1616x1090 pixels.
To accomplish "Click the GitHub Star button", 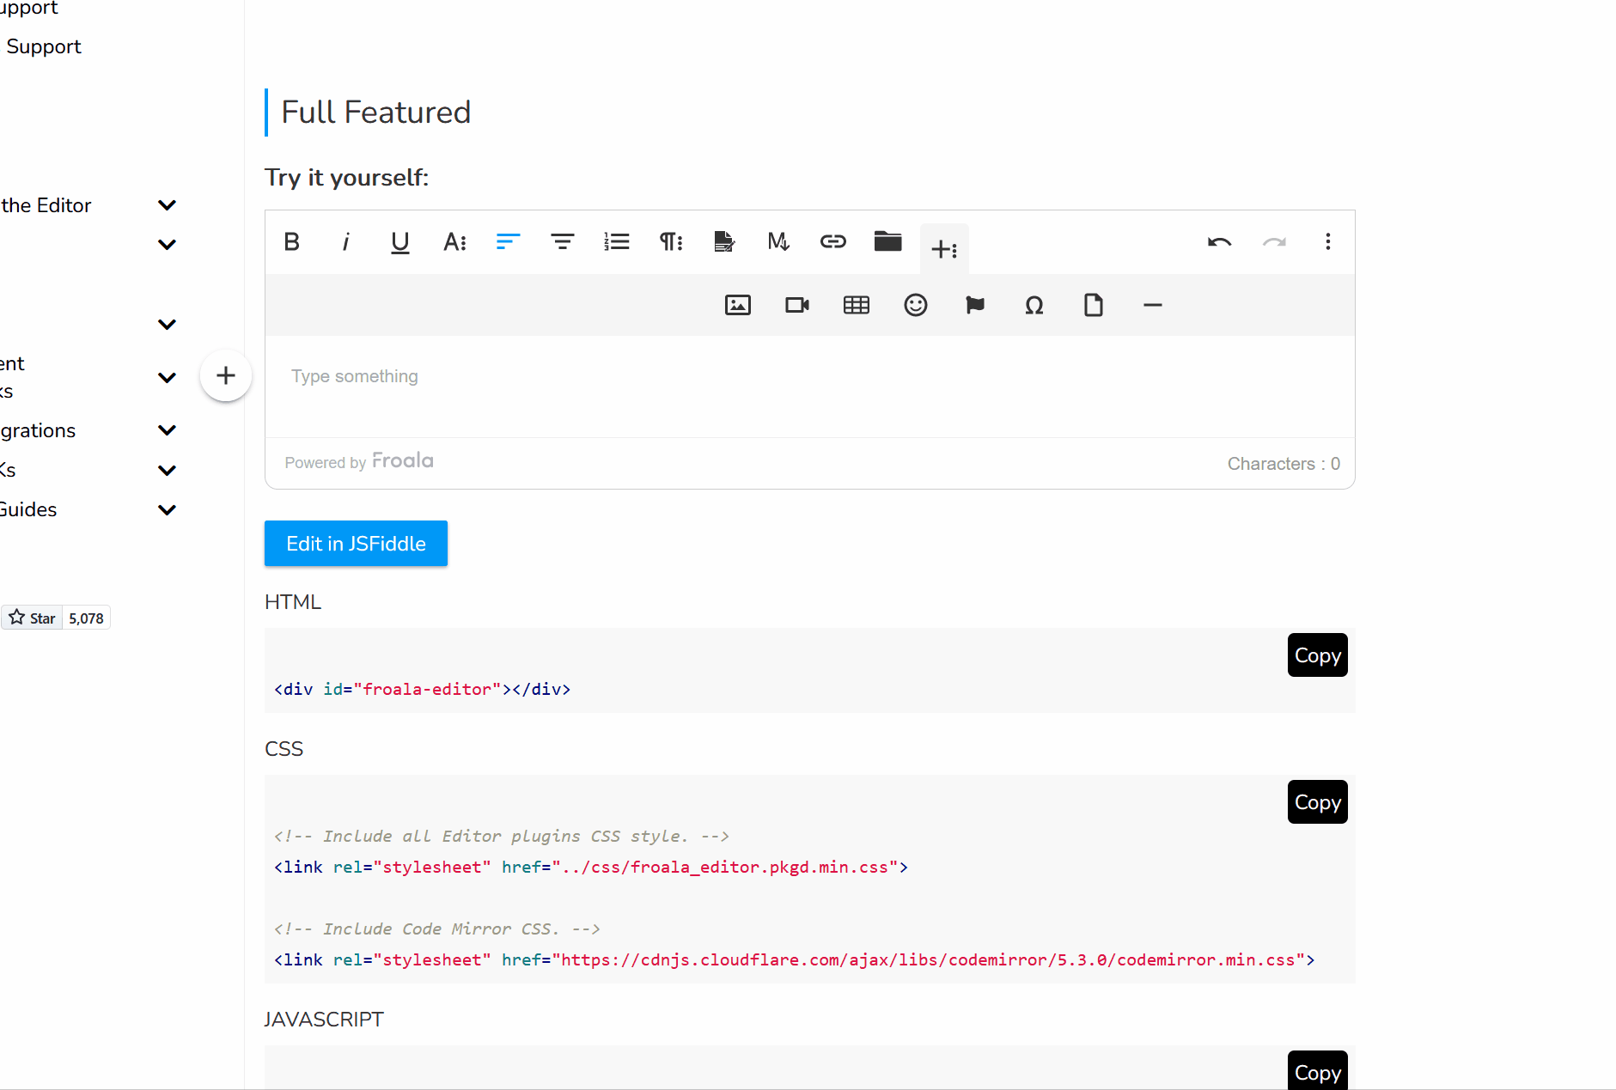I will click(32, 618).
